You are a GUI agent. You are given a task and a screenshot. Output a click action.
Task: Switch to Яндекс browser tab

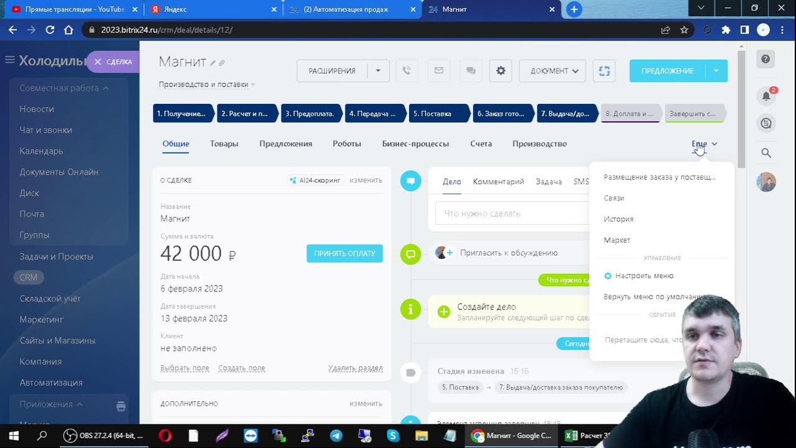pyautogui.click(x=215, y=9)
